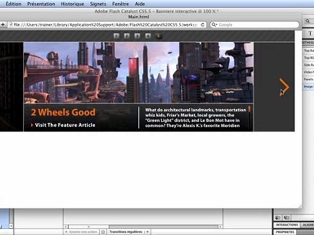
Task: Open the Signets menu
Action: pyautogui.click(x=98, y=4)
